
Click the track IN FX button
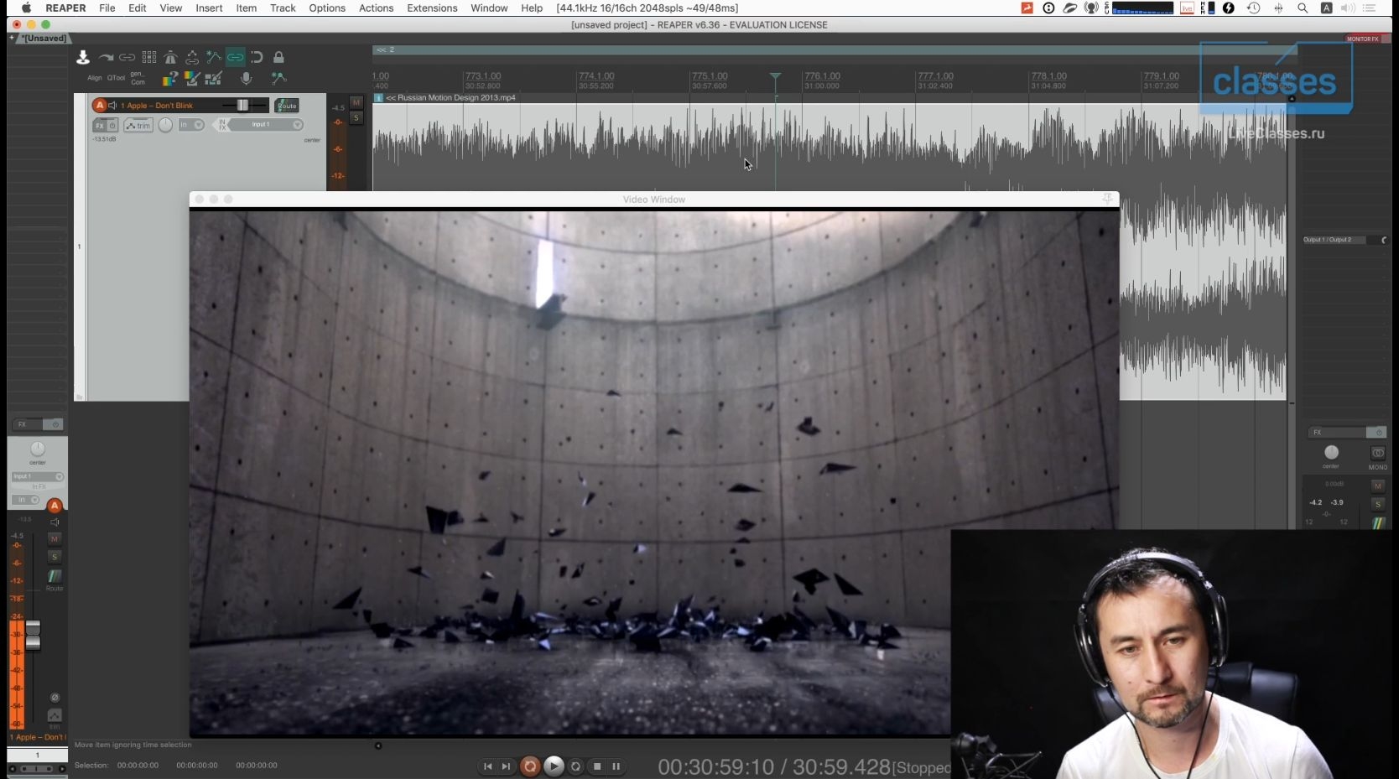tap(221, 125)
